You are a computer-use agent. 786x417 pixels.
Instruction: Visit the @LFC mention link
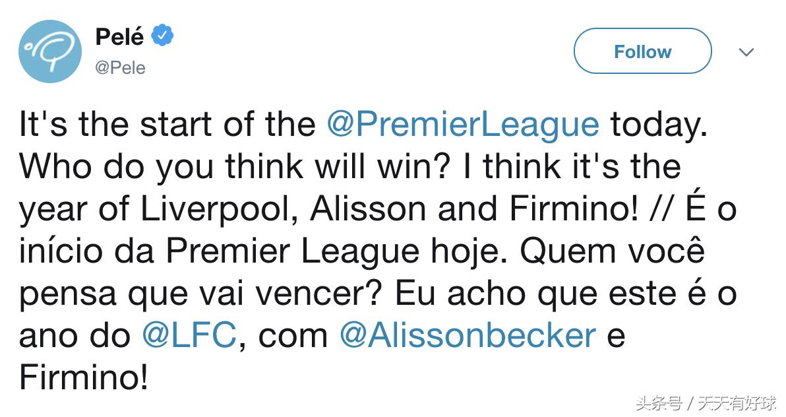point(189,335)
